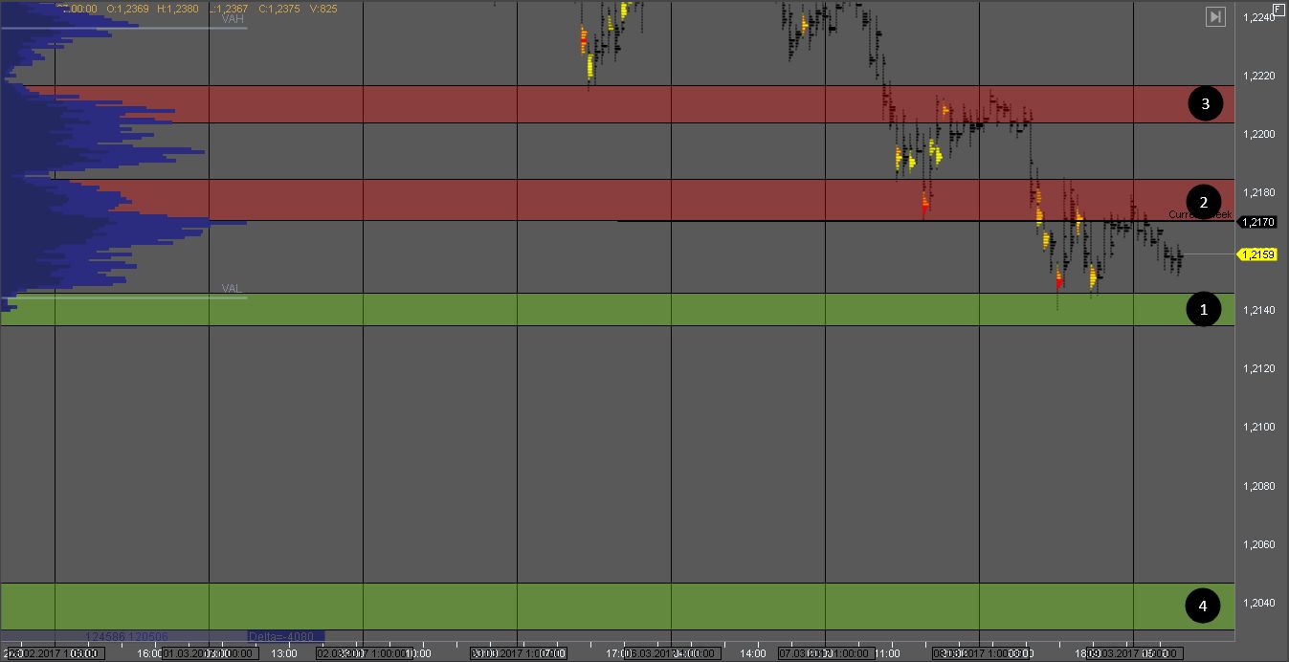Viewport: 1289px width, 662px height.
Task: Click the circled number 1 marker
Action: tap(1204, 309)
